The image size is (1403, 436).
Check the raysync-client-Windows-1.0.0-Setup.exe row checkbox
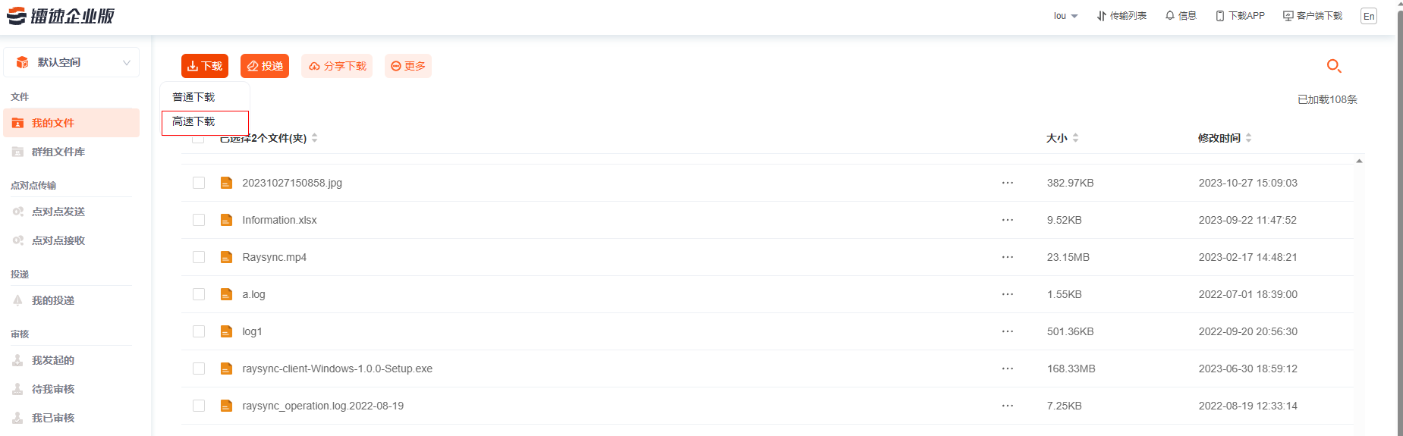click(x=199, y=369)
